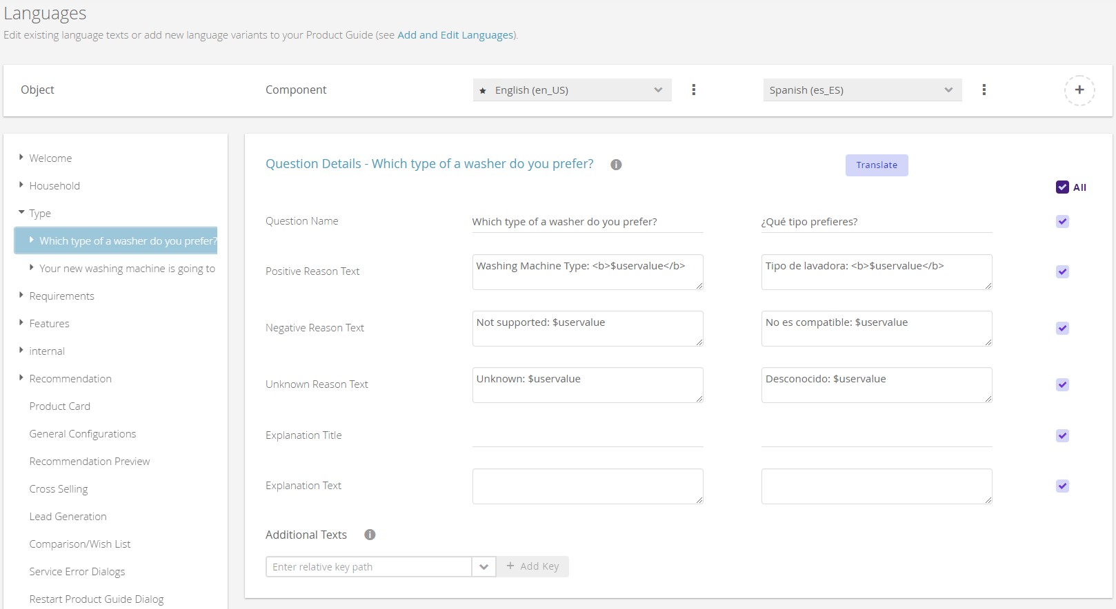Image resolution: width=1116 pixels, height=609 pixels.
Task: Open Cross Selling in the sidebar
Action: [x=59, y=489]
